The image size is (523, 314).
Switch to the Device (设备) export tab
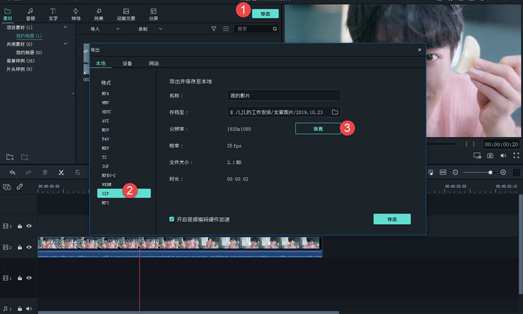pos(127,63)
